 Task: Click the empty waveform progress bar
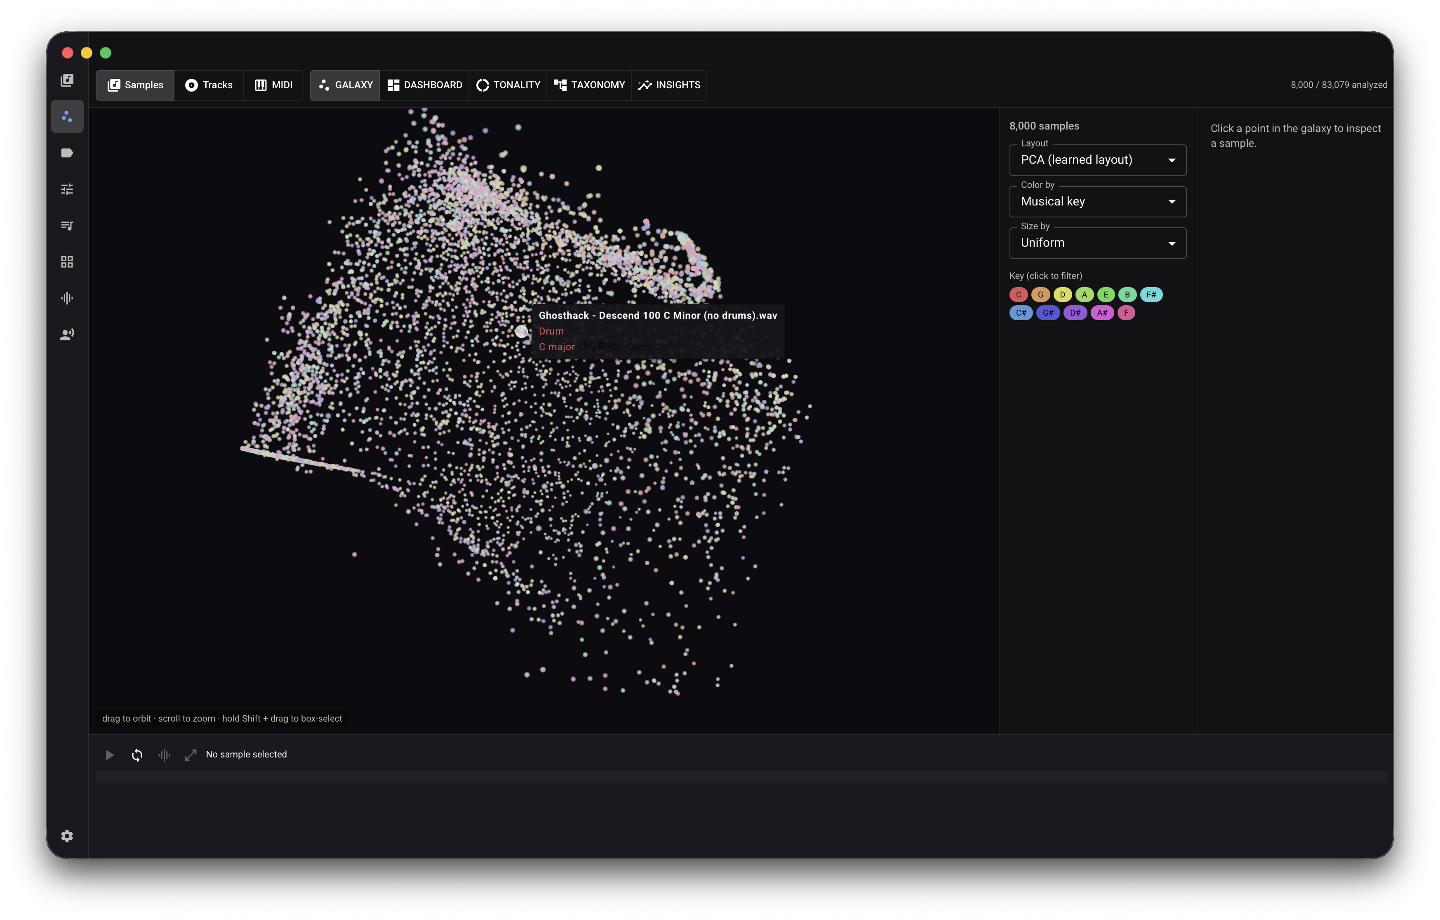tap(741, 777)
